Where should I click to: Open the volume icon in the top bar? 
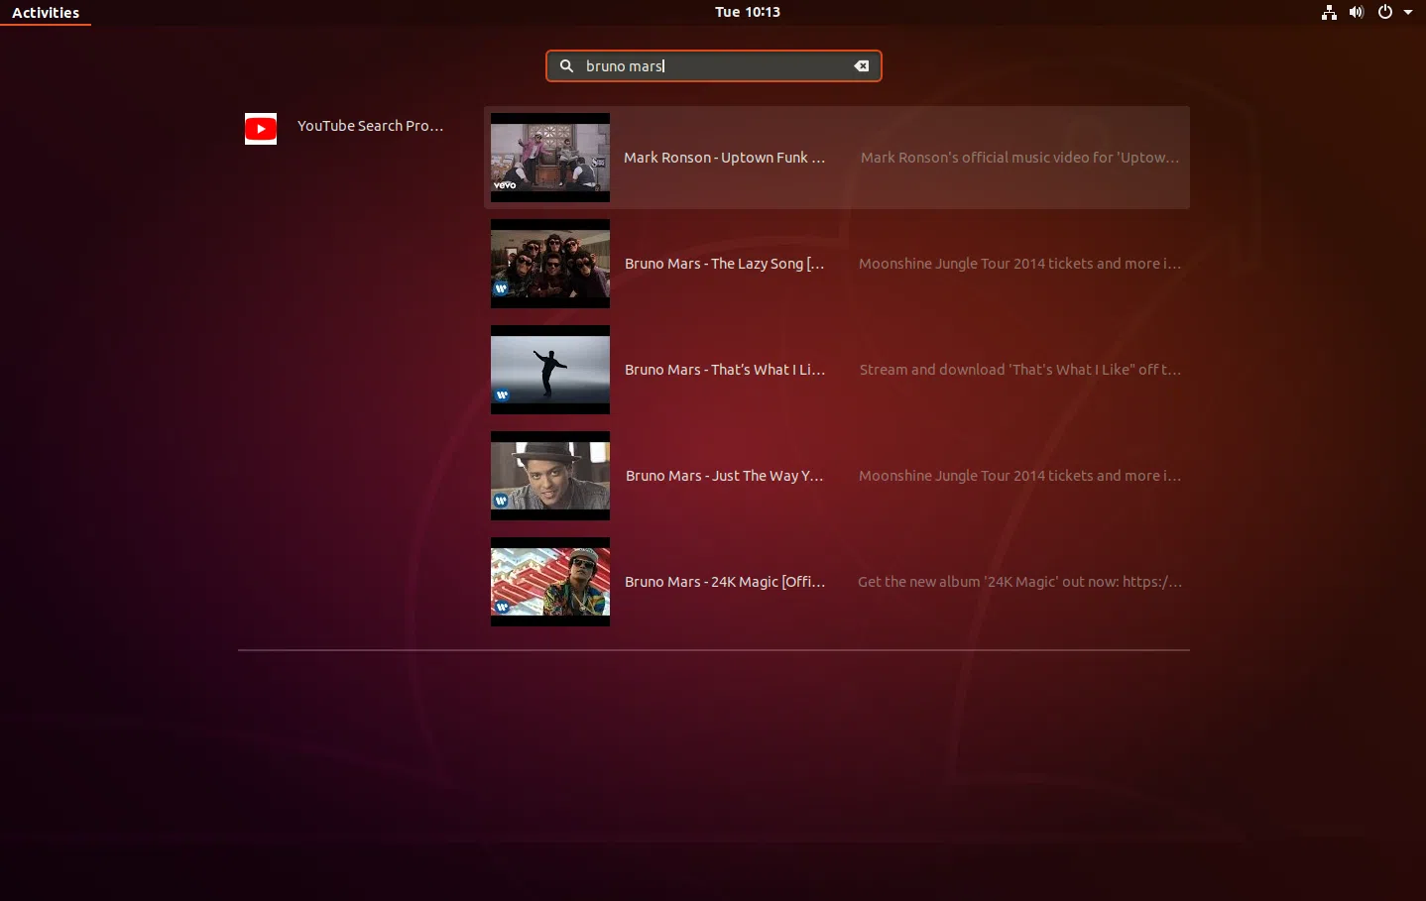coord(1357,12)
